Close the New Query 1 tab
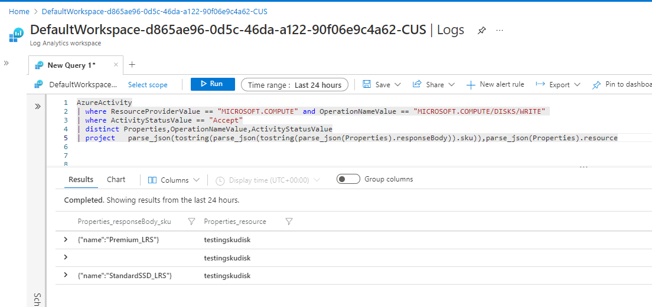 [116, 65]
